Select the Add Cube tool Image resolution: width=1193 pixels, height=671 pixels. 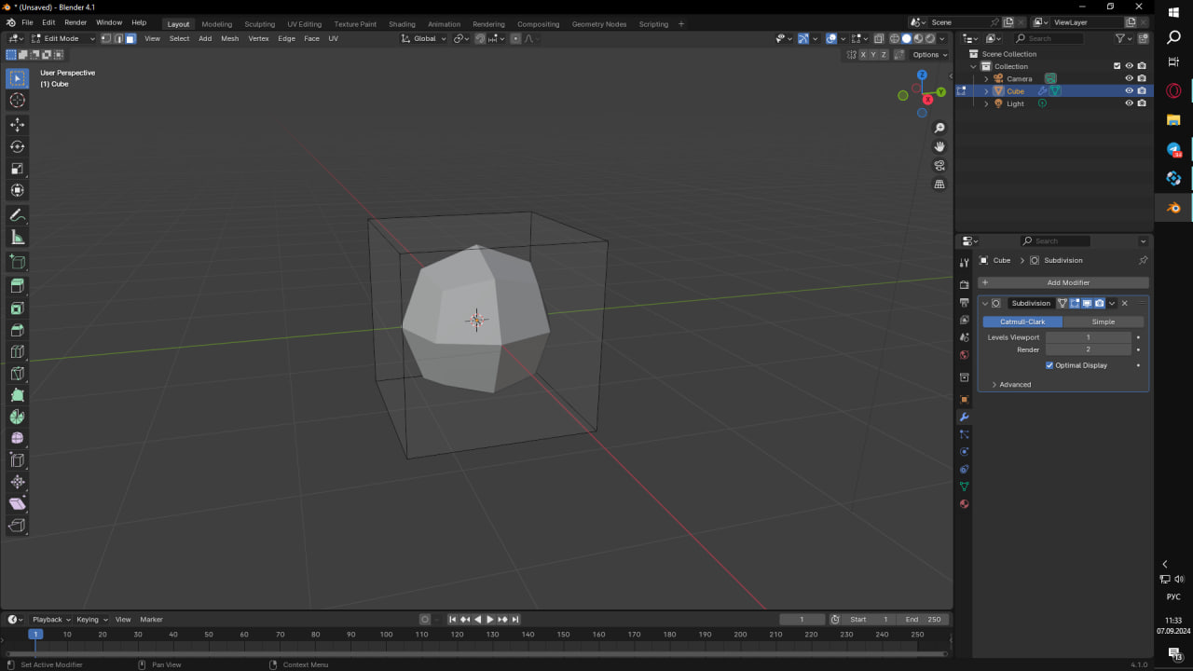(18, 262)
